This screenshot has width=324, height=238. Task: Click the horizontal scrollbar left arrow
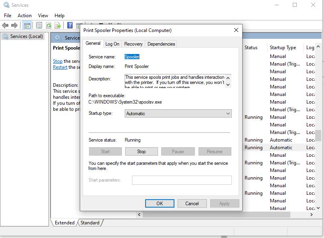[139, 214]
